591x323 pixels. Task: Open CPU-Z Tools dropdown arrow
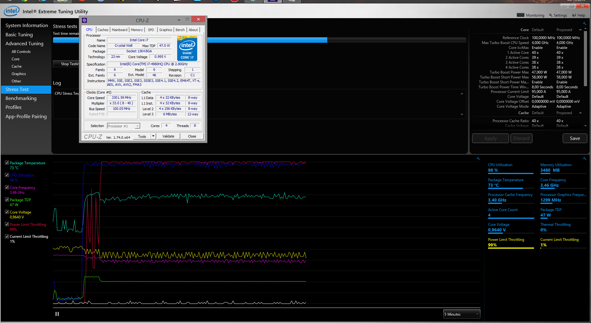tap(153, 136)
